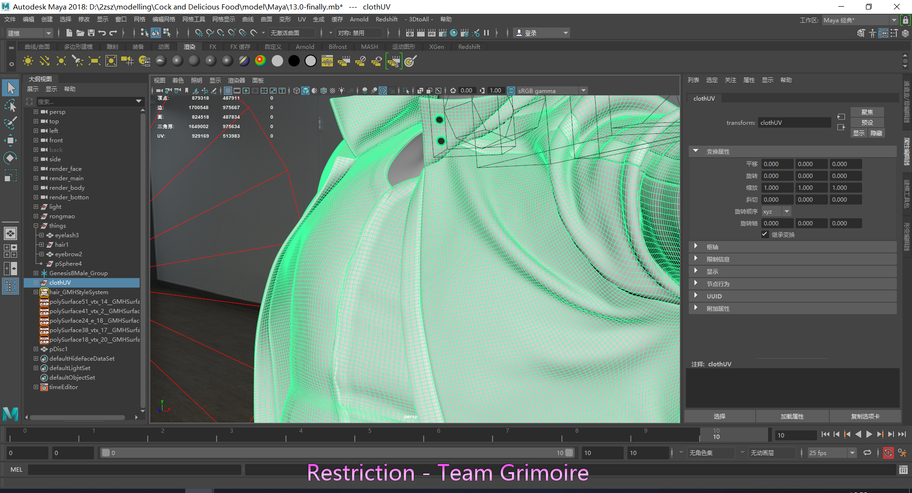This screenshot has width=912, height=493.
Task: Click the time range slider bar
Action: 337,453
